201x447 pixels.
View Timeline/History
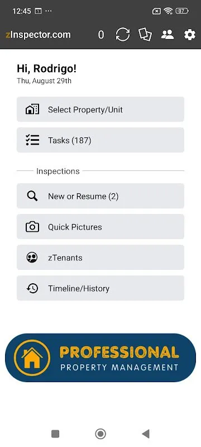[x=100, y=288]
